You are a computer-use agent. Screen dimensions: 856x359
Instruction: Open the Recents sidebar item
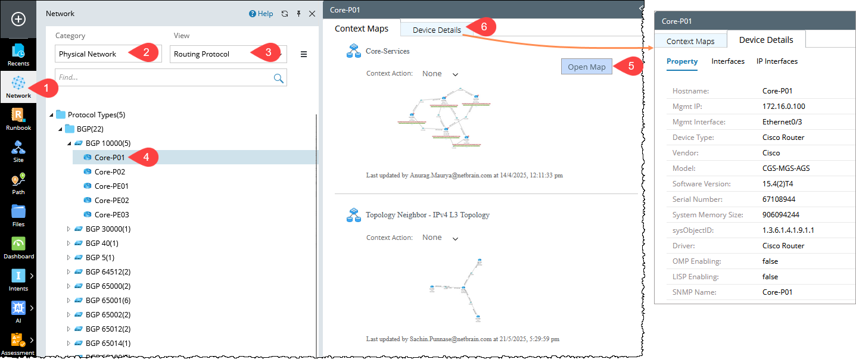pyautogui.click(x=18, y=55)
